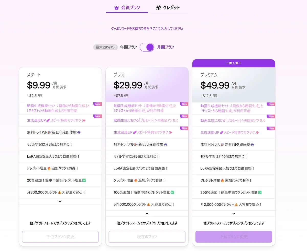The image size is (307, 251).
Task: Click the New badge on プレミアム プロモード row
Action: [271, 116]
